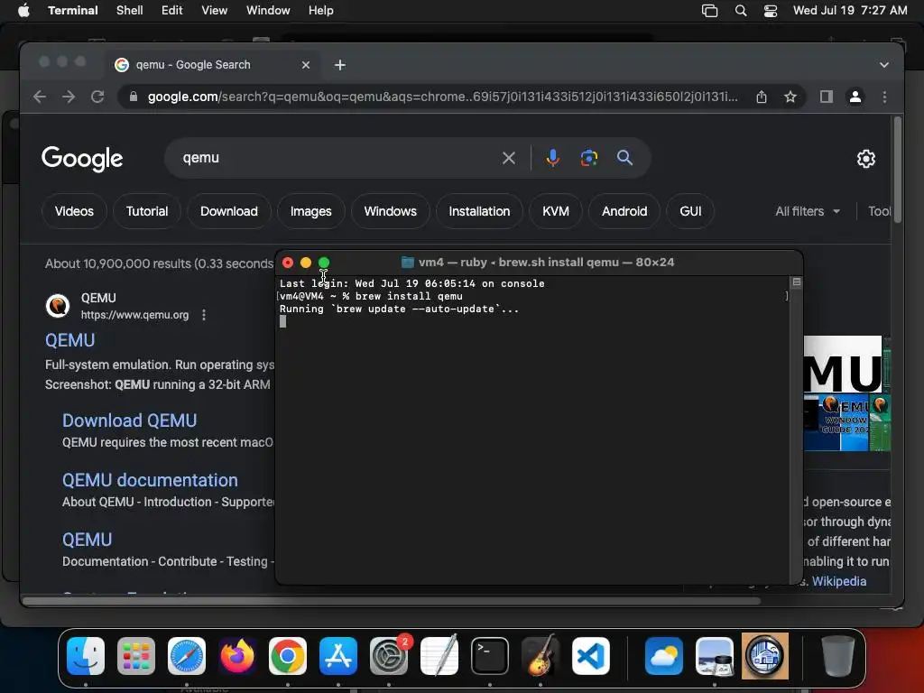
Task: Apply the KVM filter chip
Action: coord(556,211)
